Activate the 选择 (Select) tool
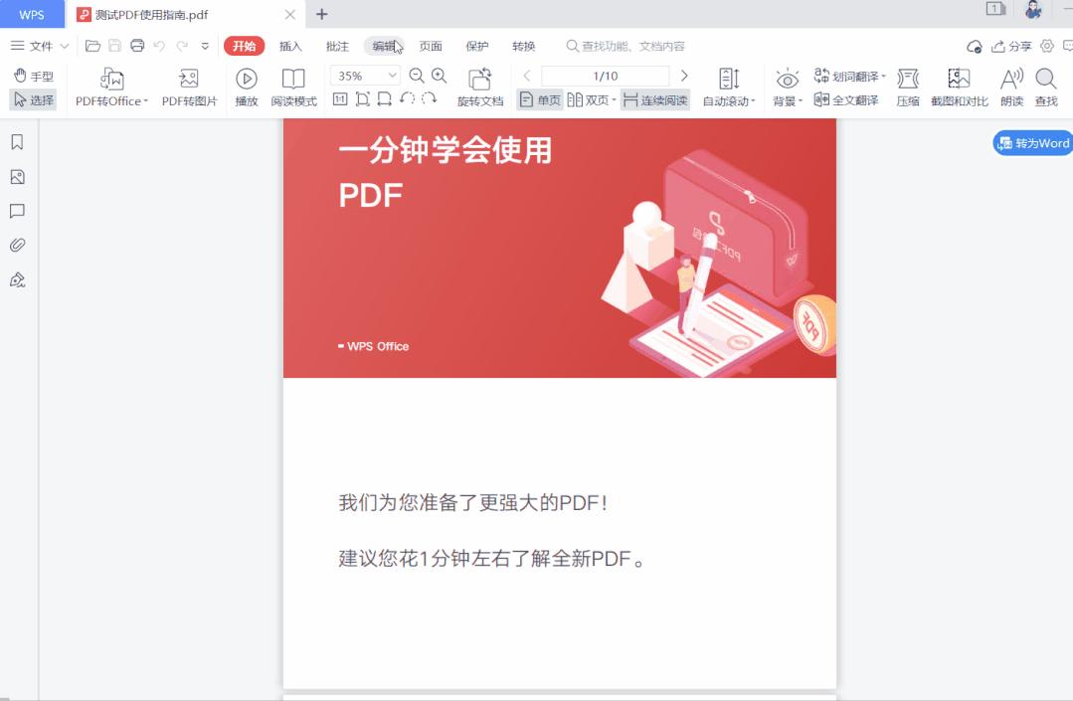The width and height of the screenshot is (1073, 701). click(33, 101)
